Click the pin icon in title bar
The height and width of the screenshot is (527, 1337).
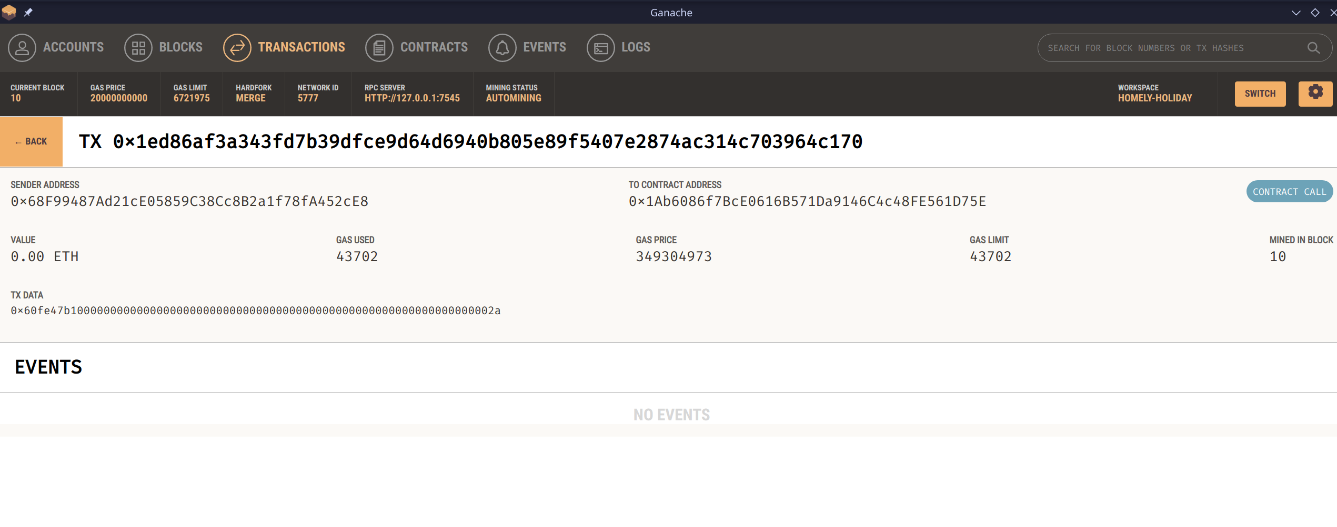tap(28, 12)
